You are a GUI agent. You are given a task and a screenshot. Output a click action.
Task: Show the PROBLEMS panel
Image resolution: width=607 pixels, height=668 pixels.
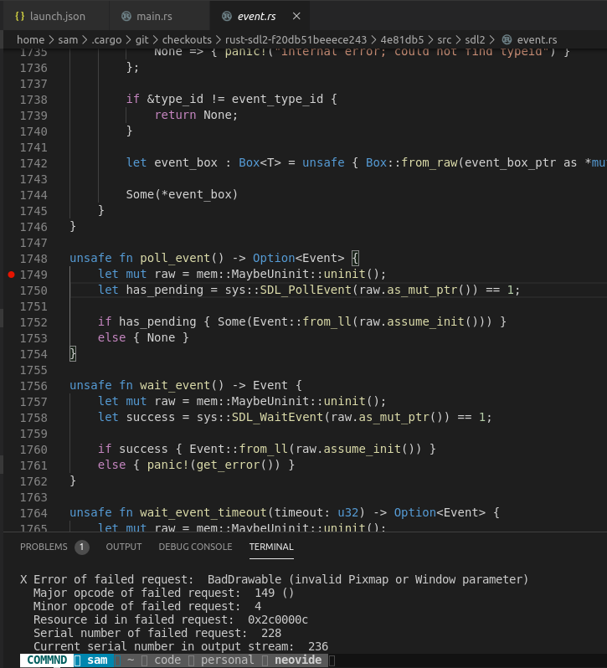(x=44, y=547)
